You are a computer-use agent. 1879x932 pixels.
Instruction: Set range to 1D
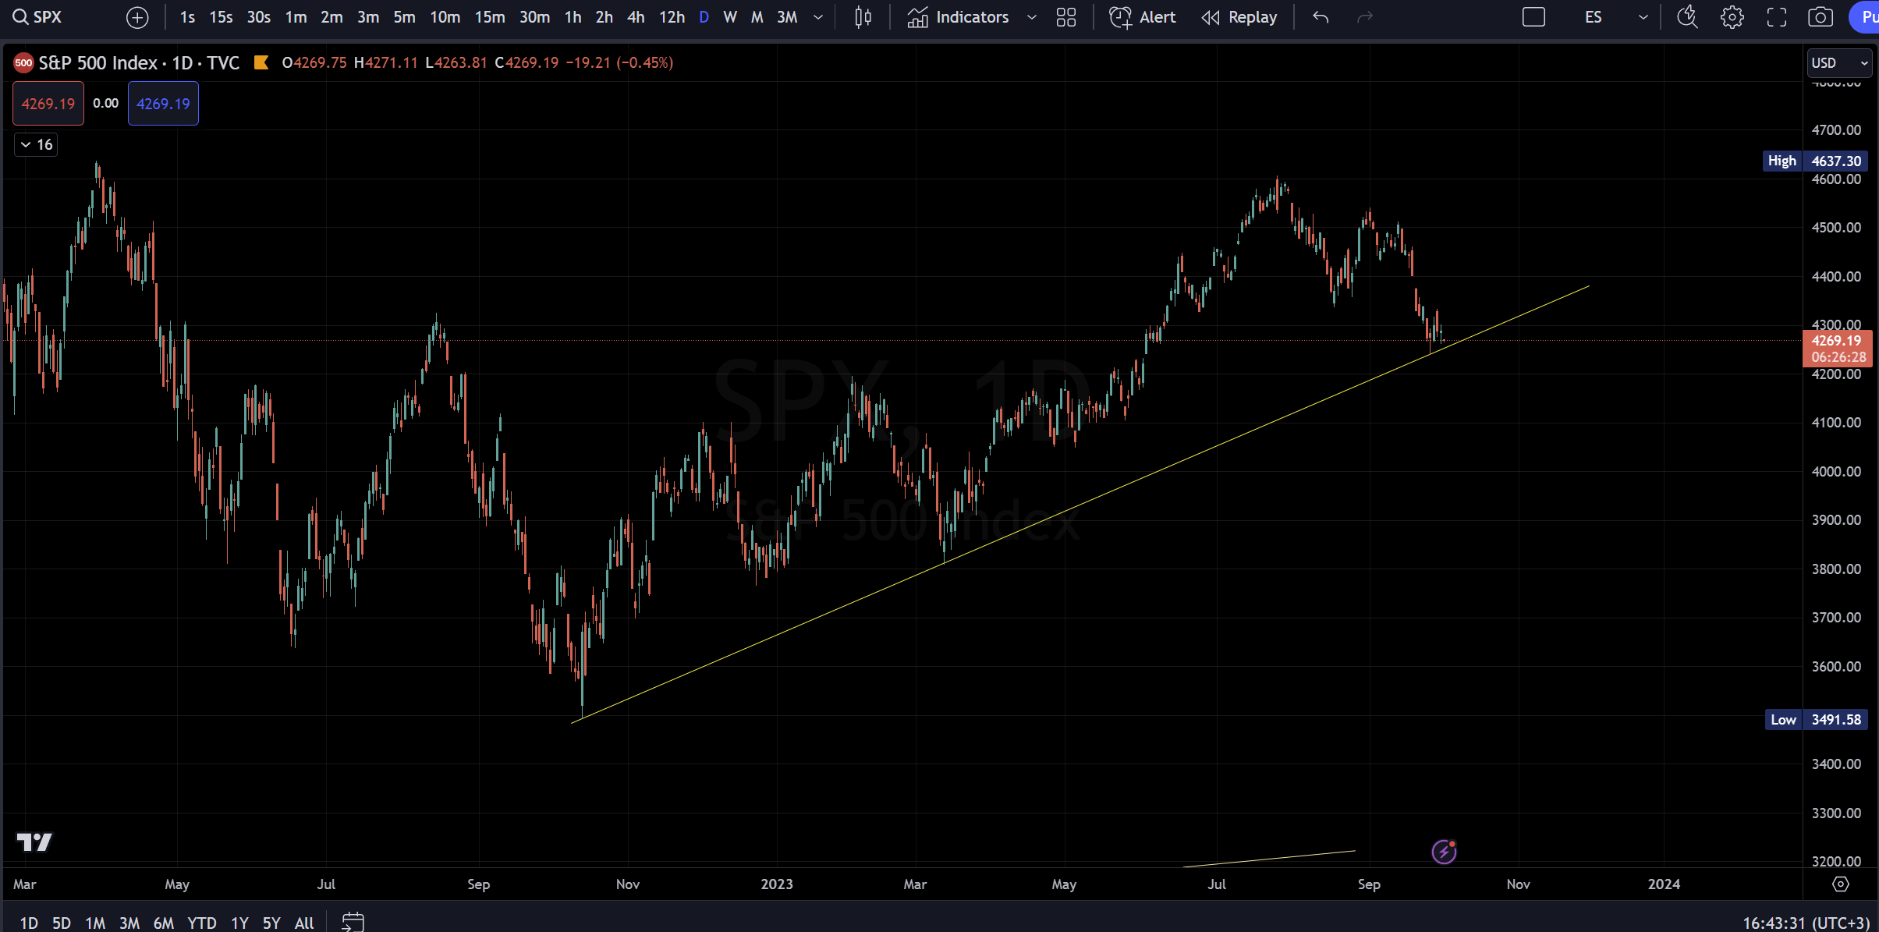pyautogui.click(x=29, y=923)
